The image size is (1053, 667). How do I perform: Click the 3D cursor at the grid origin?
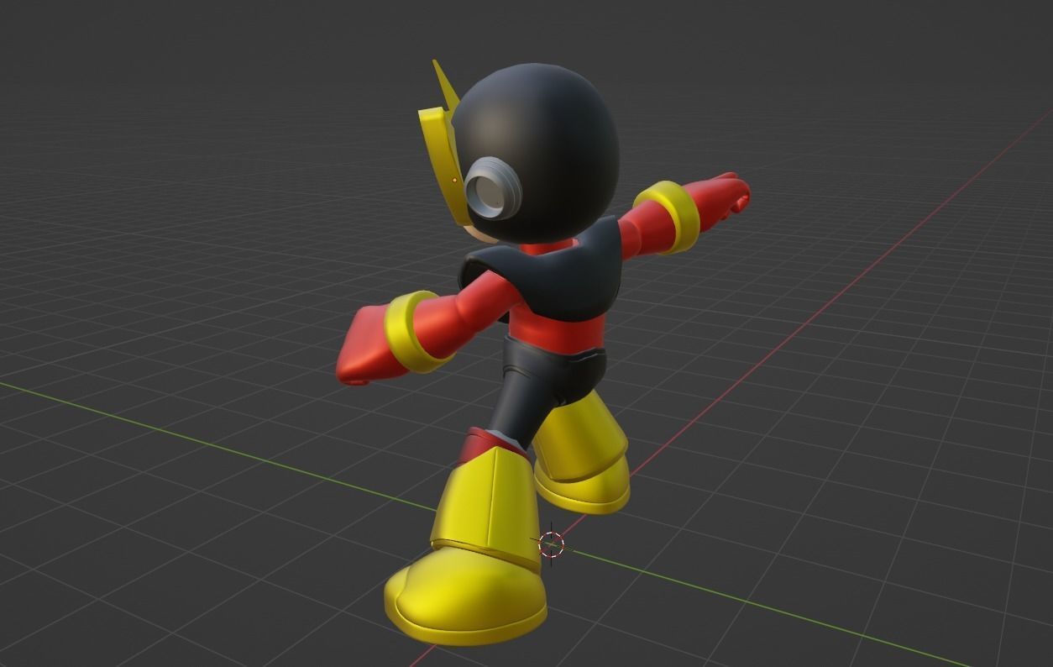click(551, 544)
